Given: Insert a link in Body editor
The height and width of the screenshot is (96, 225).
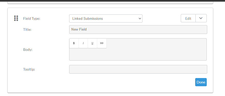Looking at the screenshot, I should click(x=102, y=43).
